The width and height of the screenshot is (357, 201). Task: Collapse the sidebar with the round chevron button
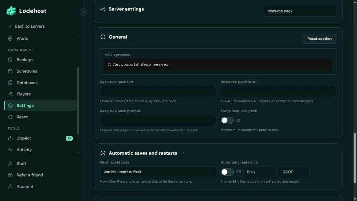point(83,12)
